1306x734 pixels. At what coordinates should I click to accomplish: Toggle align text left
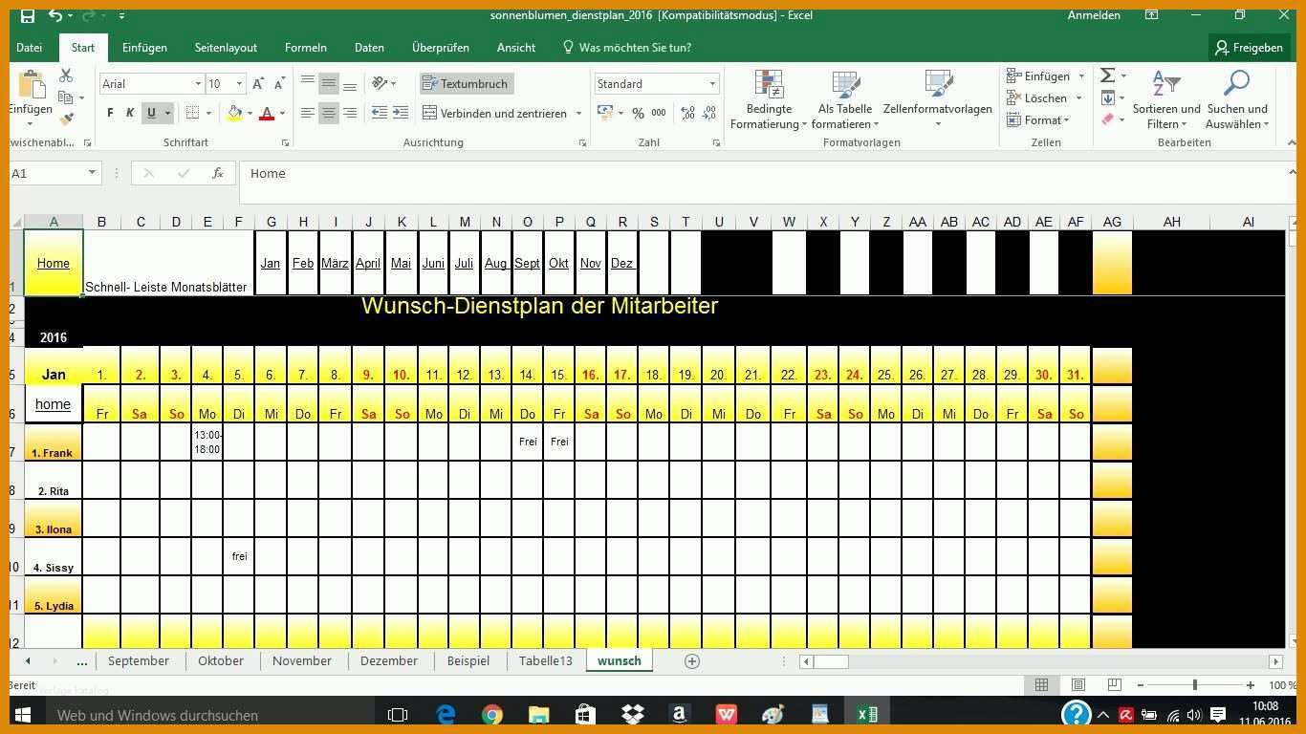click(307, 113)
